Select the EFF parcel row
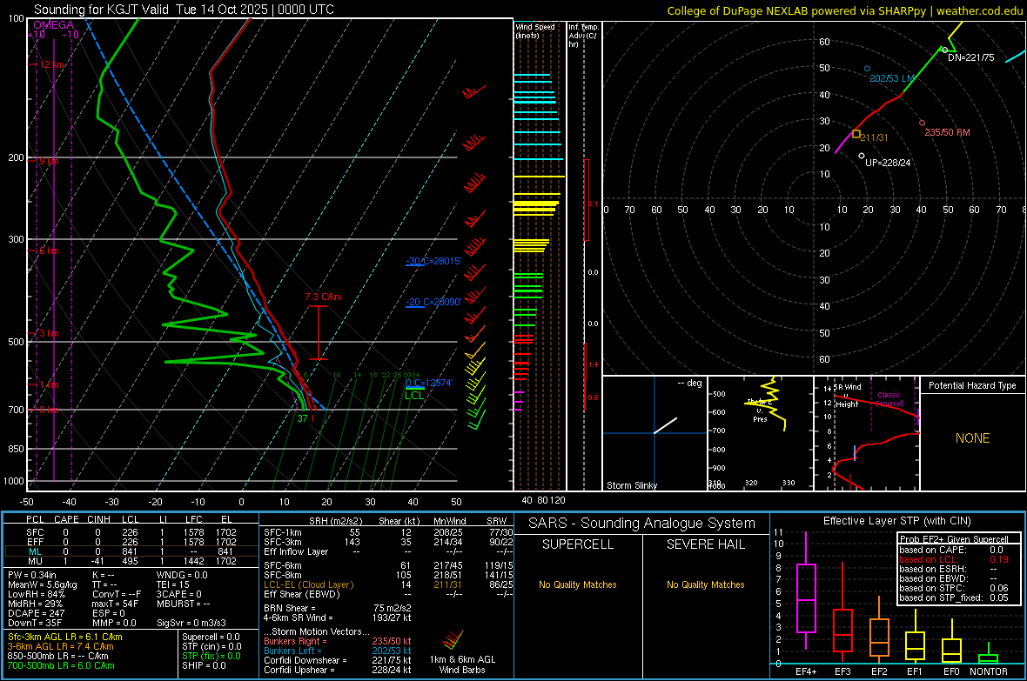This screenshot has height=681, width=1027. point(131,542)
